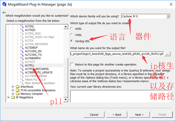176x121 pixels.
Task: Click the ALTDQ_DQS greyed icon
Action: (22, 33)
